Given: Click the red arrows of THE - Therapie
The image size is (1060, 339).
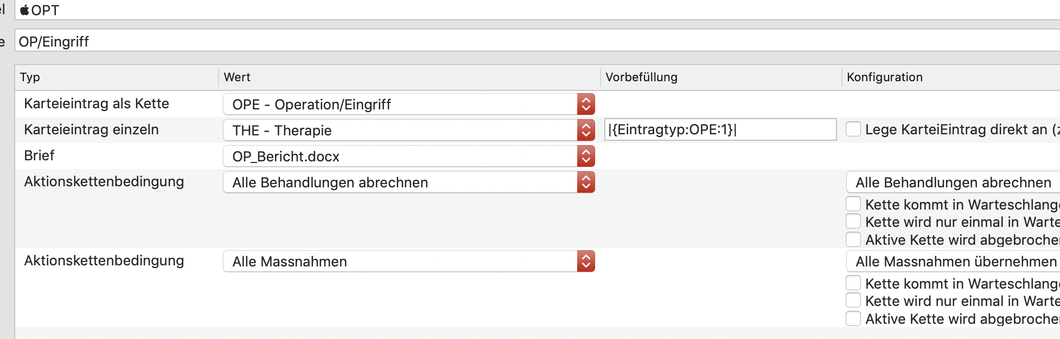Looking at the screenshot, I should (x=586, y=130).
